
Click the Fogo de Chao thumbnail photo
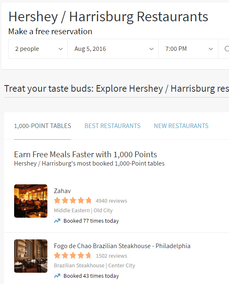pos(31,256)
